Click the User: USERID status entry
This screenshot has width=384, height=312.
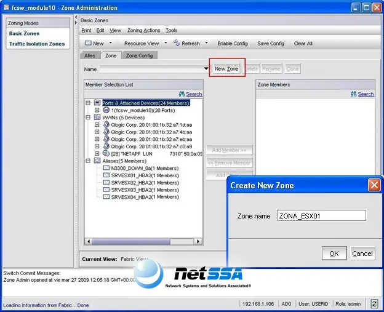[313, 304]
